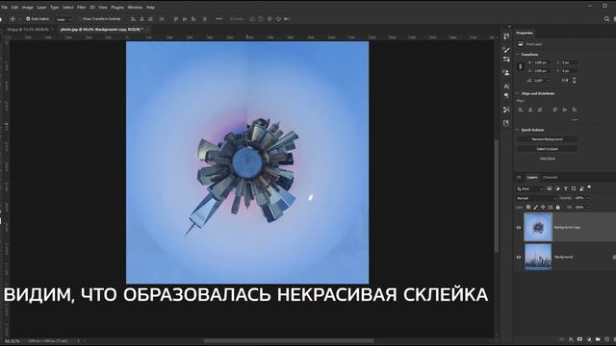The image size is (616, 346).
Task: Click the create new group folder icon
Action: pos(598,339)
